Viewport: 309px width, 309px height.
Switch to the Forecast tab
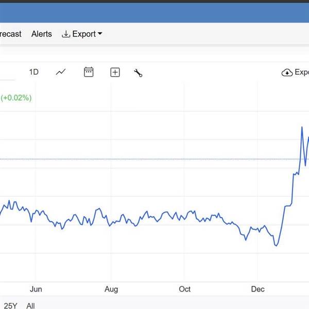coord(10,34)
